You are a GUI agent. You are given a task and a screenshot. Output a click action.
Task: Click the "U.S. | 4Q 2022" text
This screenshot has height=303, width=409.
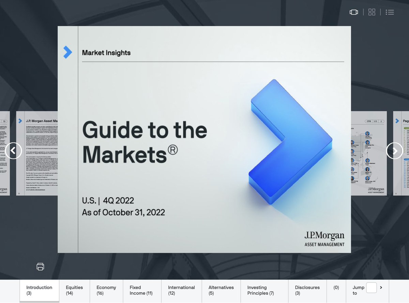click(x=108, y=200)
